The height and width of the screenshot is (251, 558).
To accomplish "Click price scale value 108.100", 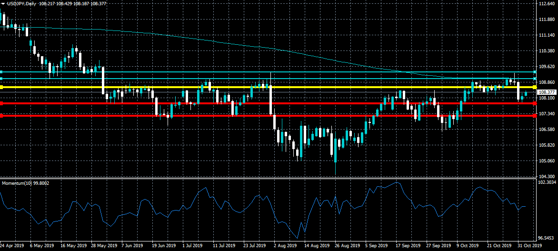I will pyautogui.click(x=547, y=98).
